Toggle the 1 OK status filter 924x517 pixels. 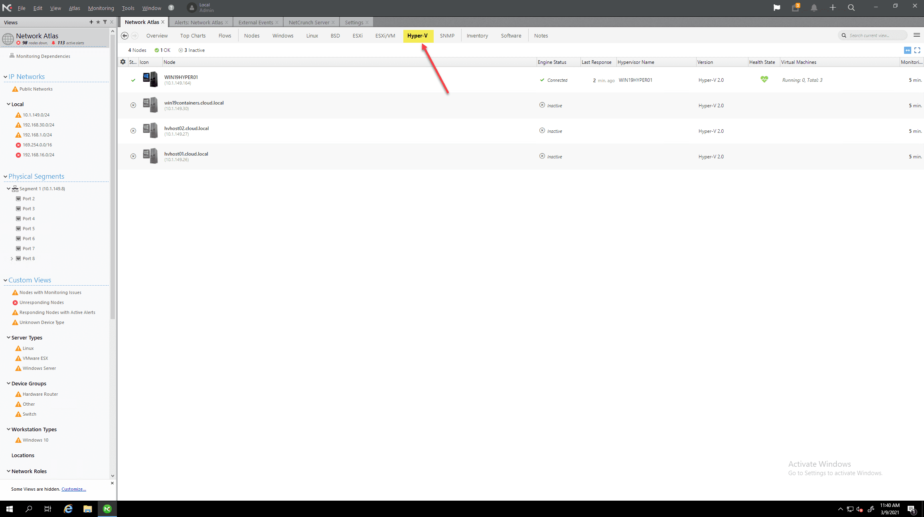pos(162,50)
